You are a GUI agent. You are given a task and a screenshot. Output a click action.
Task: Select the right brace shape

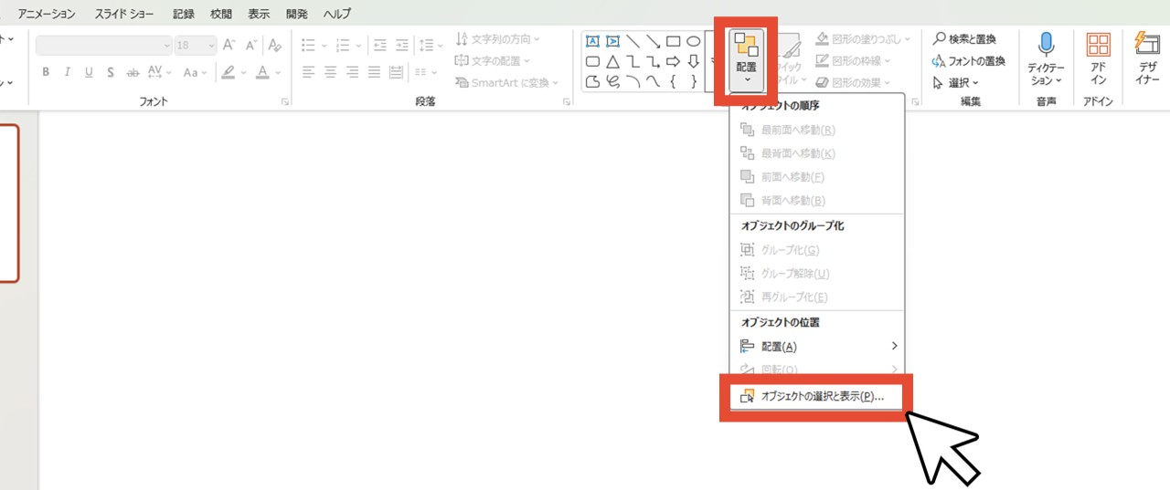[x=693, y=81]
